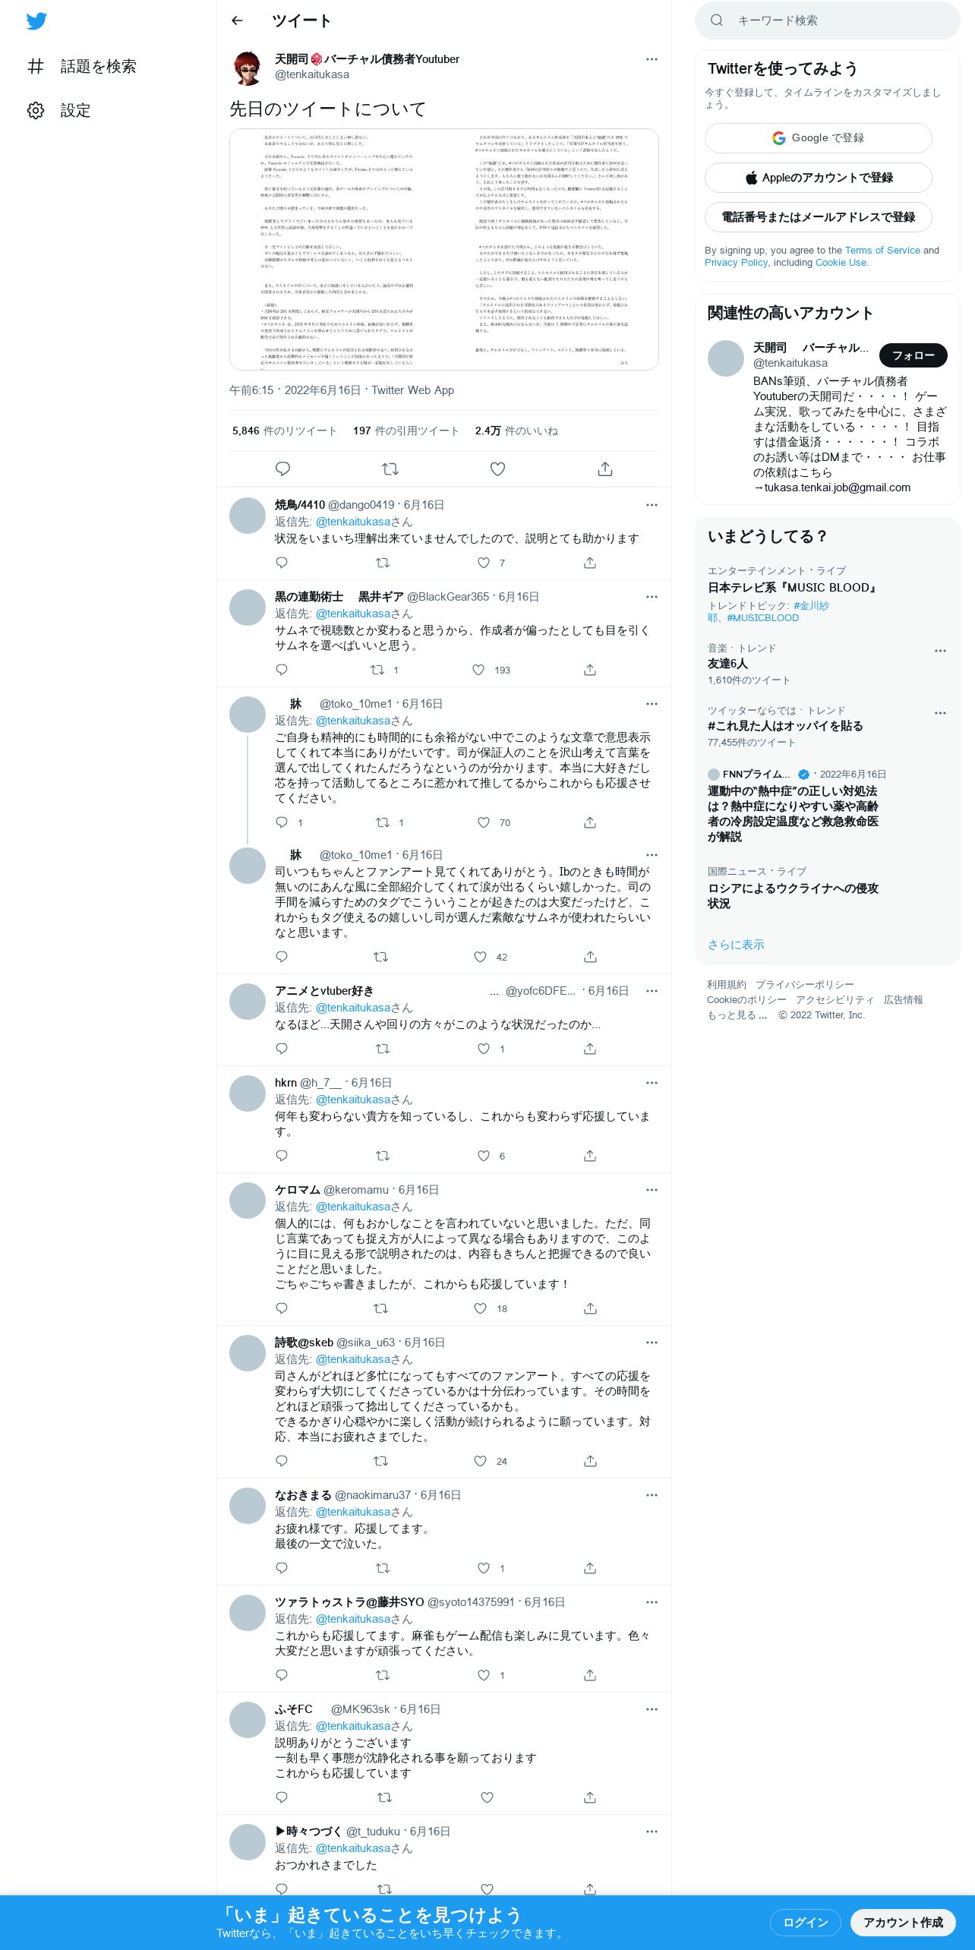Open the 5,846 件のリツイート list

(x=285, y=431)
